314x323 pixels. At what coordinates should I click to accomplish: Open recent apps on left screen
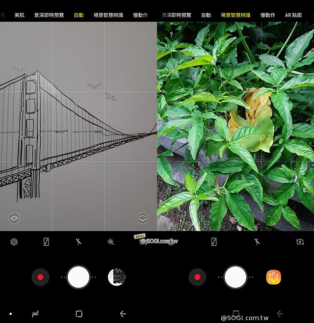[35, 314]
